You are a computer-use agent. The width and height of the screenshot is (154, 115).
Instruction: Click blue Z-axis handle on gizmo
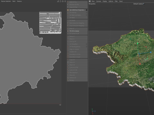(151, 52)
